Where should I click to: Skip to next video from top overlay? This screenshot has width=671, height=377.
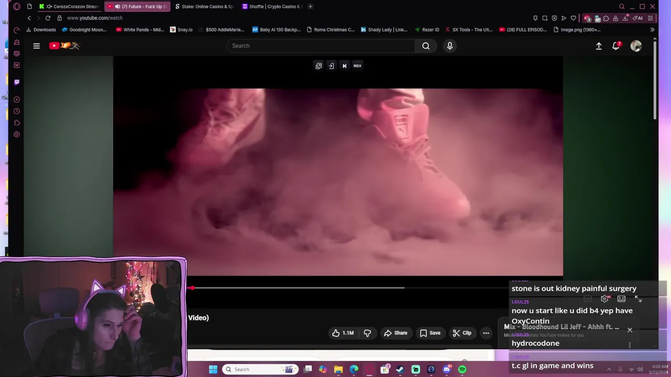pyautogui.click(x=344, y=66)
